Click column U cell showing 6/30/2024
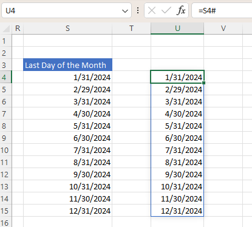This screenshot has height=227, width=252. (177, 138)
